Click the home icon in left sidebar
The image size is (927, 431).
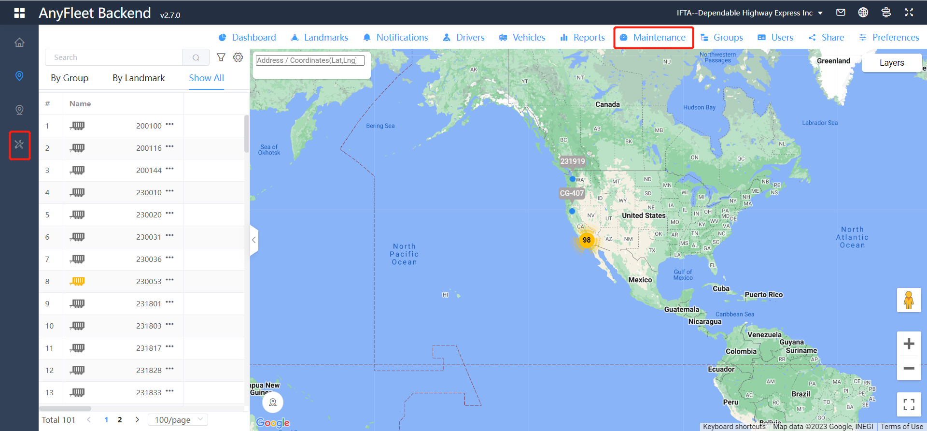point(19,43)
